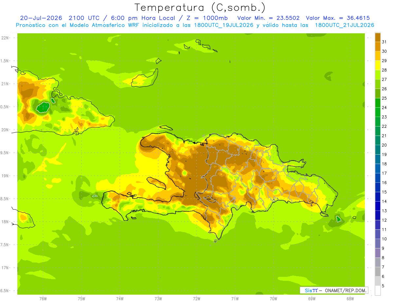Click legend value 18 on color bar

[x=384, y=164]
